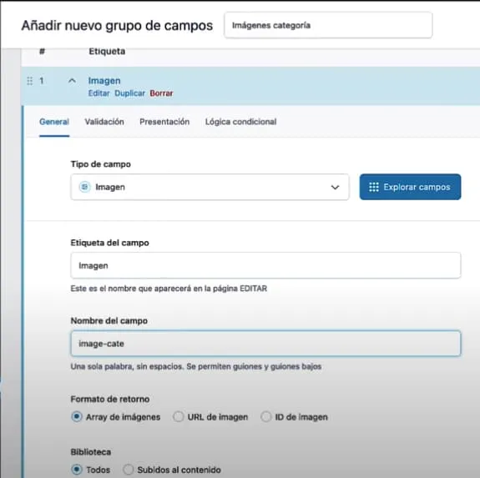
Task: Click the row number 1
Action: click(42, 81)
